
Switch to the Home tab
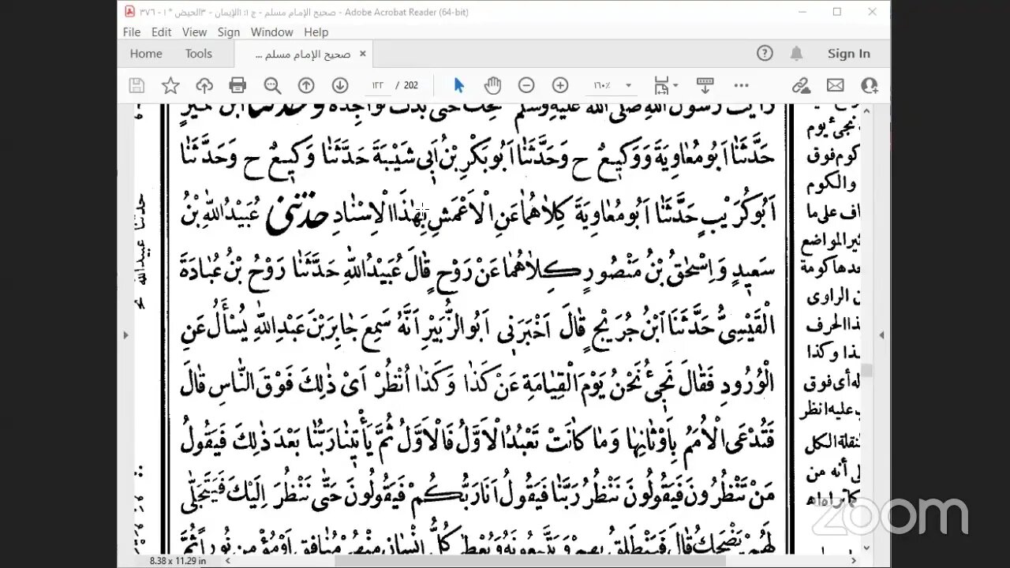point(146,54)
